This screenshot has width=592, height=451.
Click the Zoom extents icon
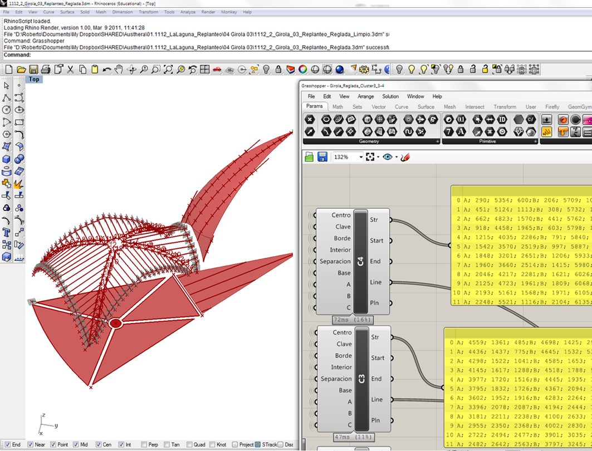tap(168, 69)
